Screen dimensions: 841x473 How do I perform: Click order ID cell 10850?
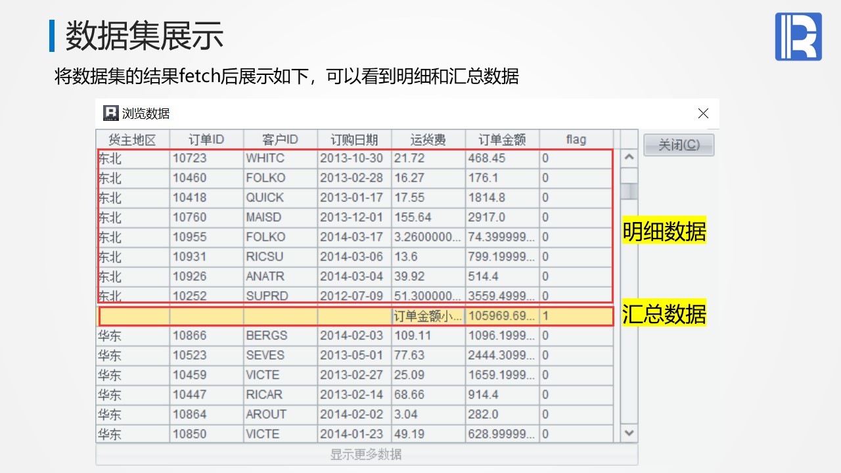pyautogui.click(x=206, y=434)
